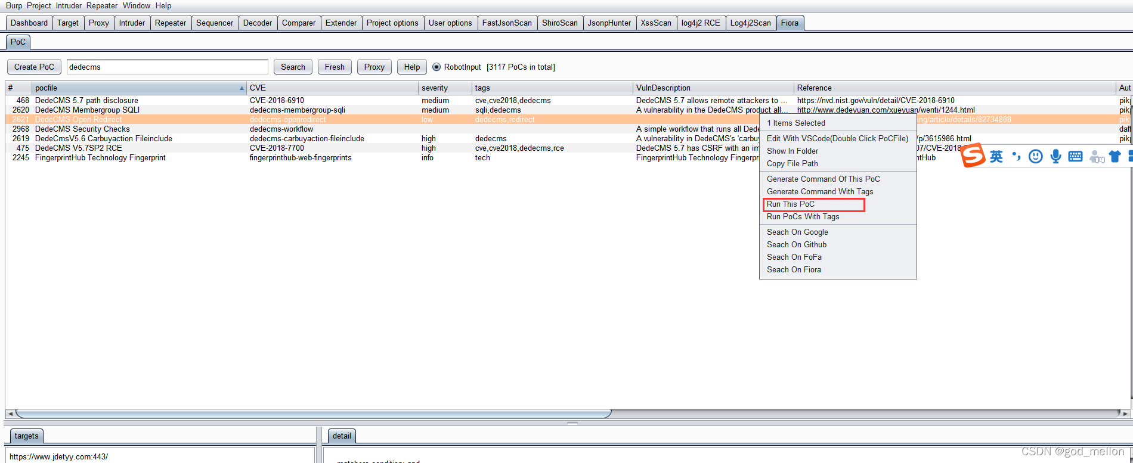The height and width of the screenshot is (463, 1133).
Task: Click the horizontal scrollbar thumb under table
Action: [314, 414]
